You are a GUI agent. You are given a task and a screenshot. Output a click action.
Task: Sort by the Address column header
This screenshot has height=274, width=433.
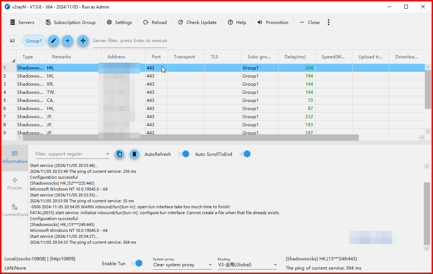[123, 56]
